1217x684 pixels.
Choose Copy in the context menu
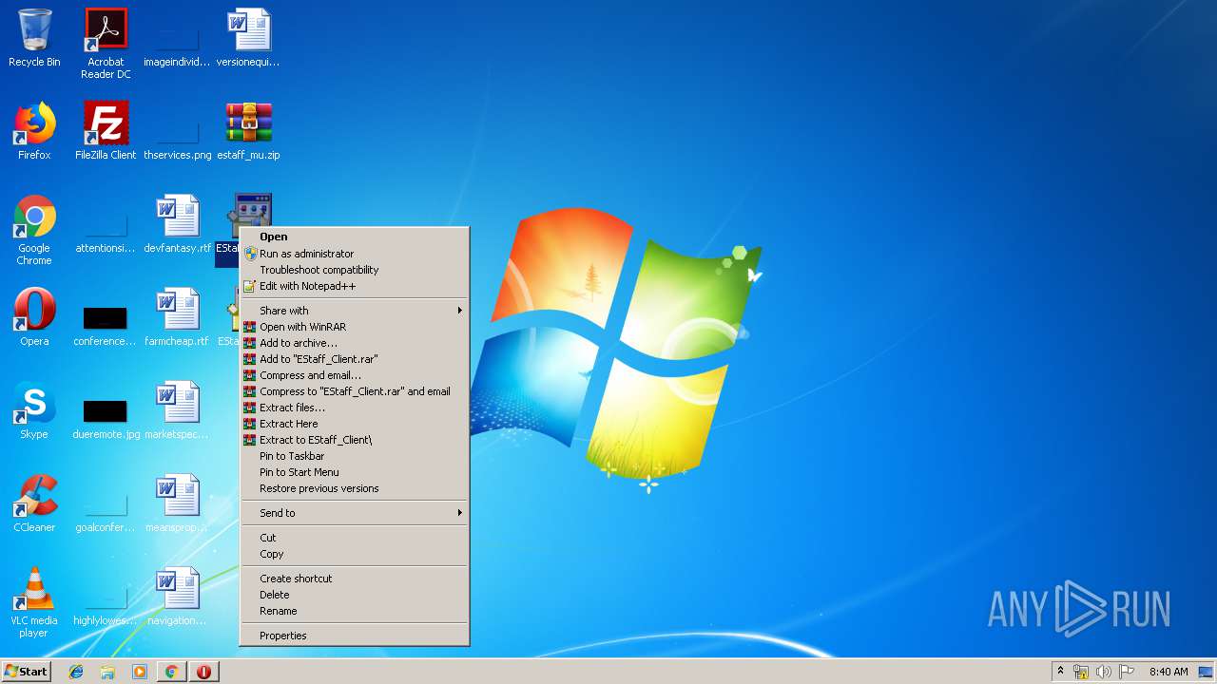[x=354, y=554]
